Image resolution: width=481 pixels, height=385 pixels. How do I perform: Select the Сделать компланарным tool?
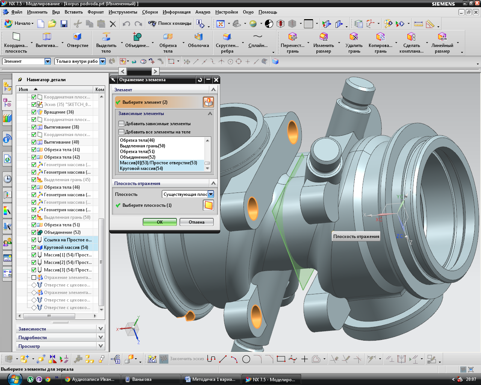(x=411, y=43)
